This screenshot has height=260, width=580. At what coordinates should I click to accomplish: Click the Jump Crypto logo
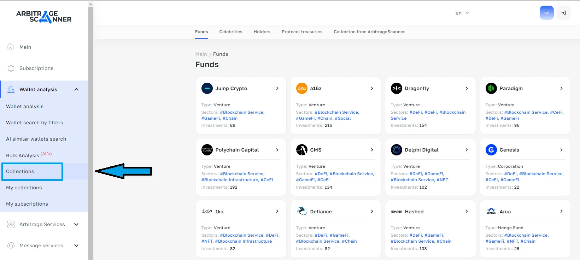(207, 88)
